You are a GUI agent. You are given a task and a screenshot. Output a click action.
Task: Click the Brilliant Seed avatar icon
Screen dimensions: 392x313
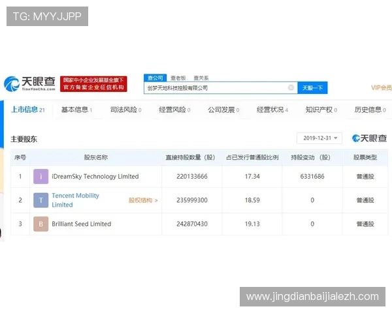41,224
